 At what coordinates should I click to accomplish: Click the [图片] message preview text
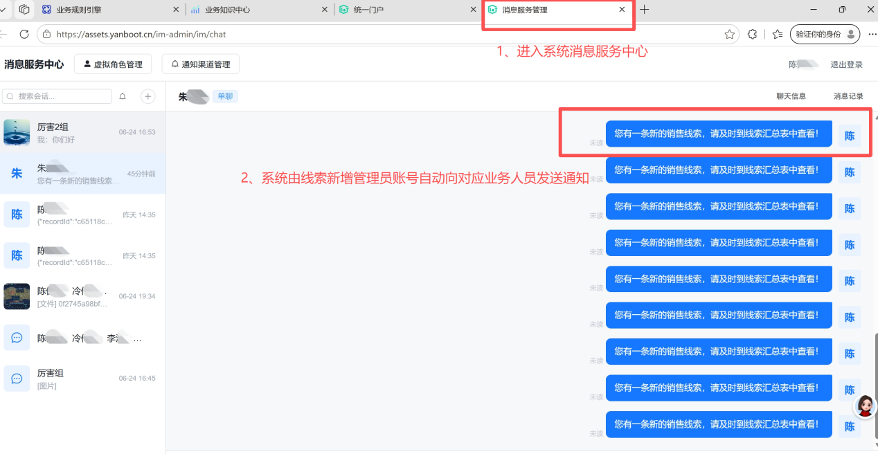(47, 385)
